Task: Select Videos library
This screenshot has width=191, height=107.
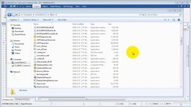Action: pyautogui.click(x=17, y=53)
